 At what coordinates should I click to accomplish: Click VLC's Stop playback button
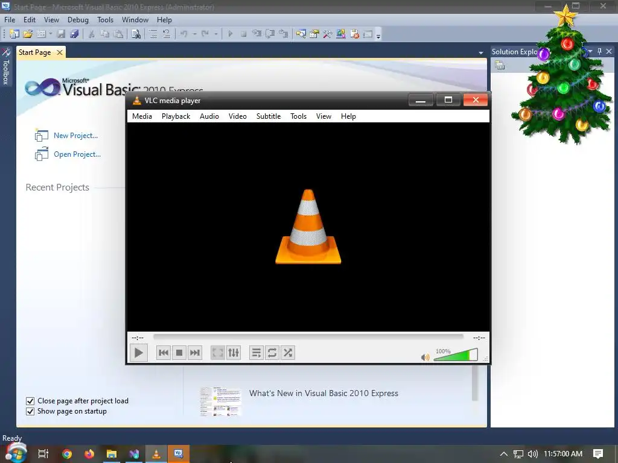pyautogui.click(x=179, y=352)
